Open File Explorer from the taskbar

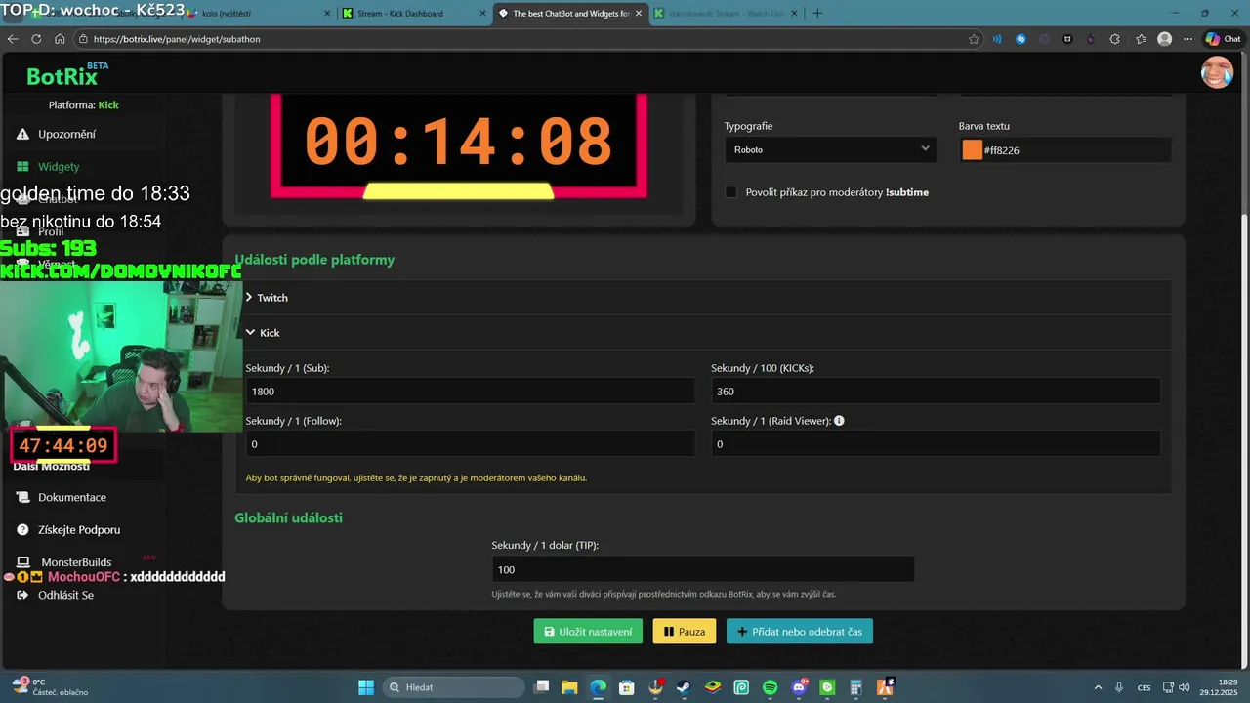tap(569, 687)
